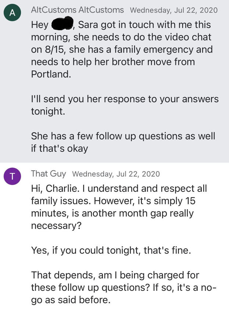Select the "She has a few follow up questions" paragraph
The image size is (229, 314).
coord(123,142)
